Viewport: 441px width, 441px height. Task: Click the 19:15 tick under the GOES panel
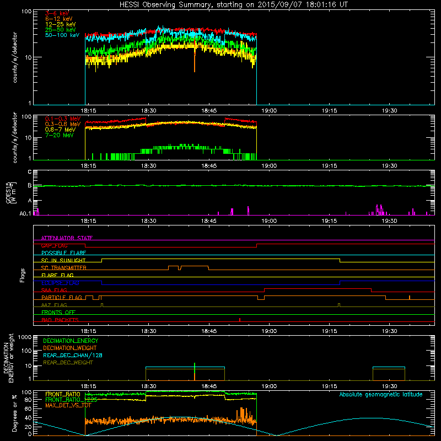[329, 221]
